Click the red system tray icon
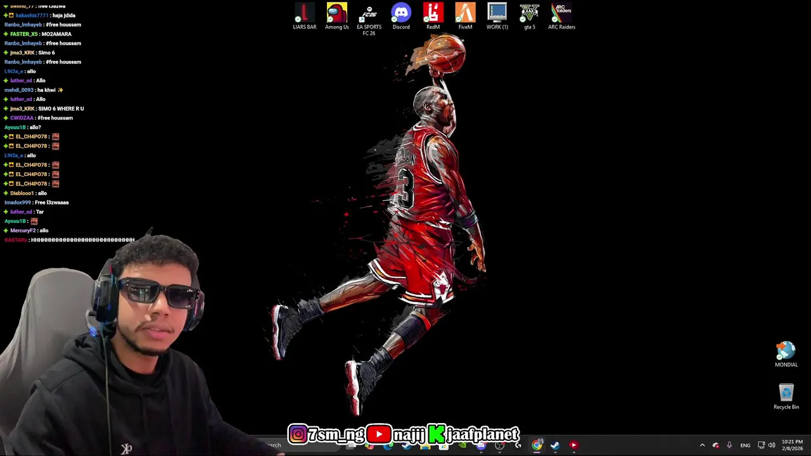This screenshot has width=811, height=456. tap(716, 445)
